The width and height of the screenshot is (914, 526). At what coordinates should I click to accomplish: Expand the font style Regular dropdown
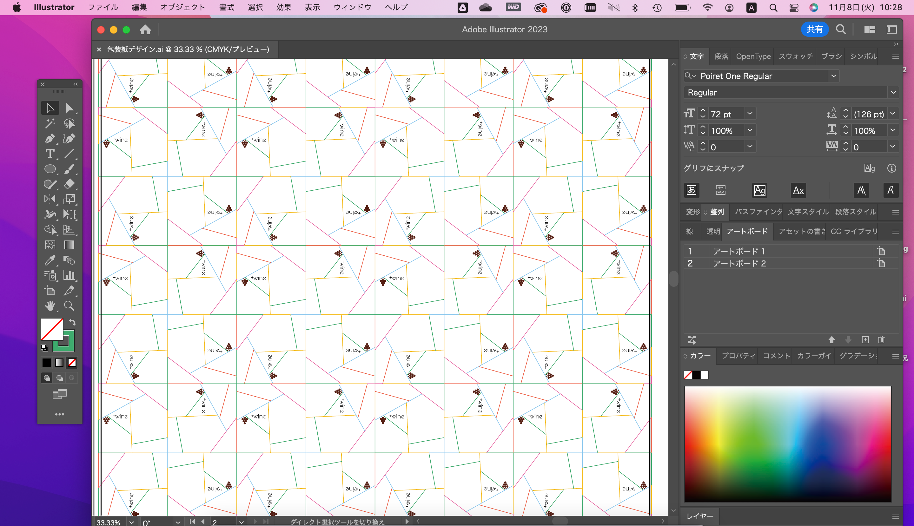coord(893,93)
